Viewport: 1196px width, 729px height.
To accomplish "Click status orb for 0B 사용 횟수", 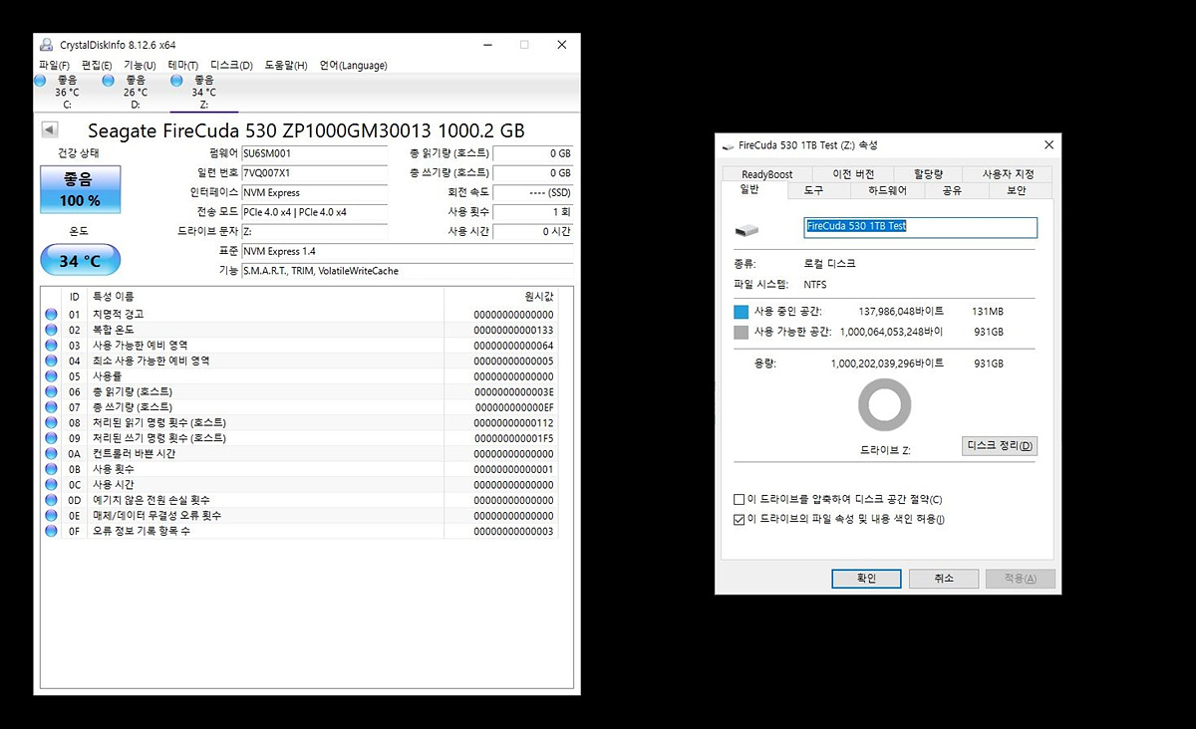I will 51,469.
